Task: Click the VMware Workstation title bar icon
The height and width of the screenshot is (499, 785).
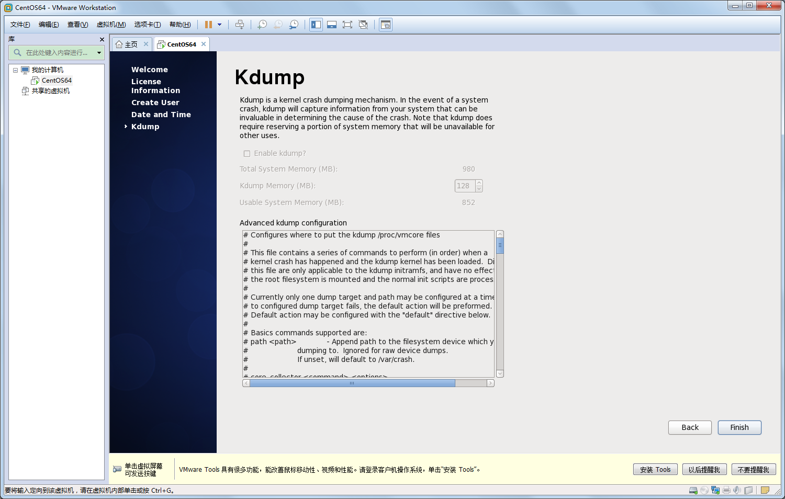Action: click(8, 7)
